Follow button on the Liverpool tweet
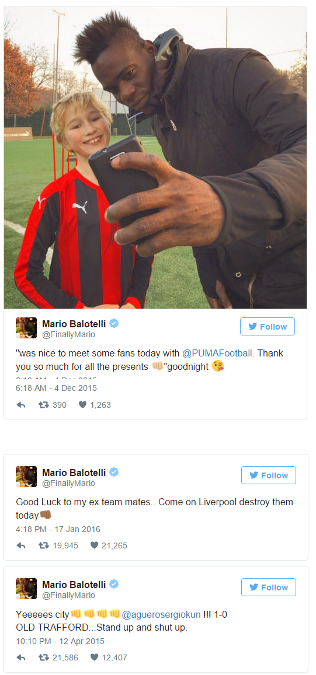This screenshot has width=316, height=675. pos(269,475)
